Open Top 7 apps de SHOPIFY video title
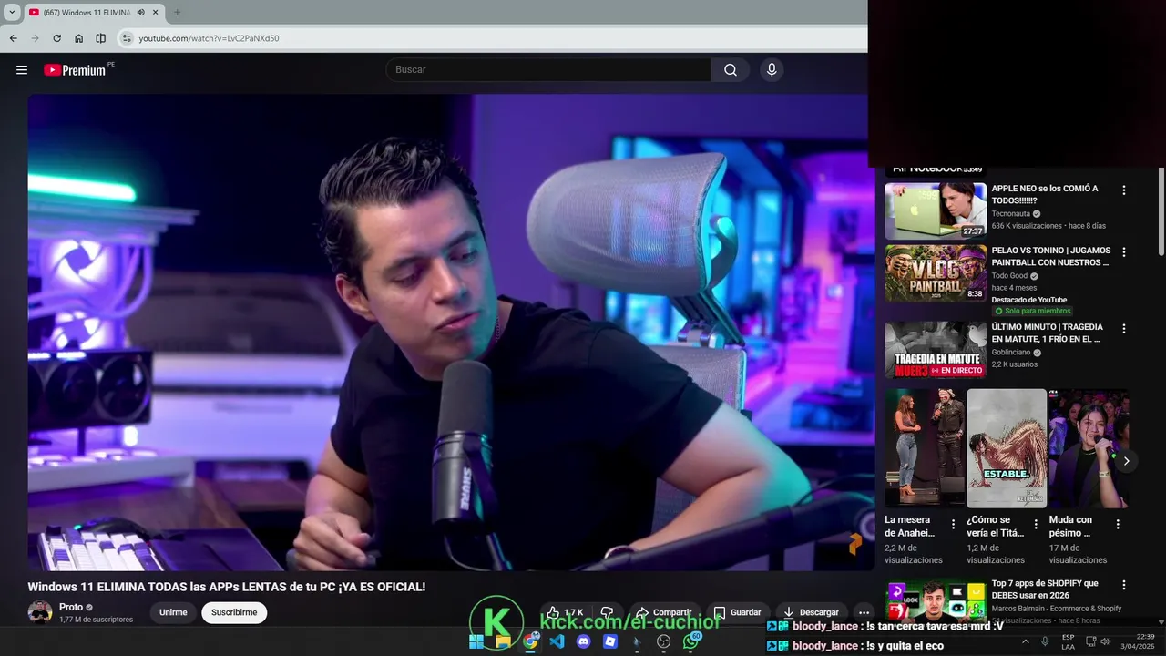Screen dimensions: 1166x656 pyautogui.click(x=1045, y=589)
